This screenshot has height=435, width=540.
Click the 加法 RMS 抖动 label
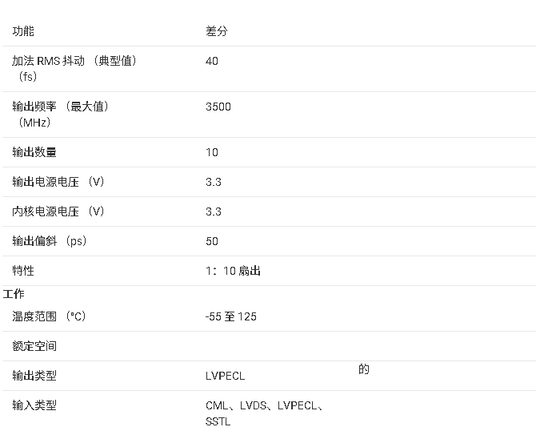point(74,61)
